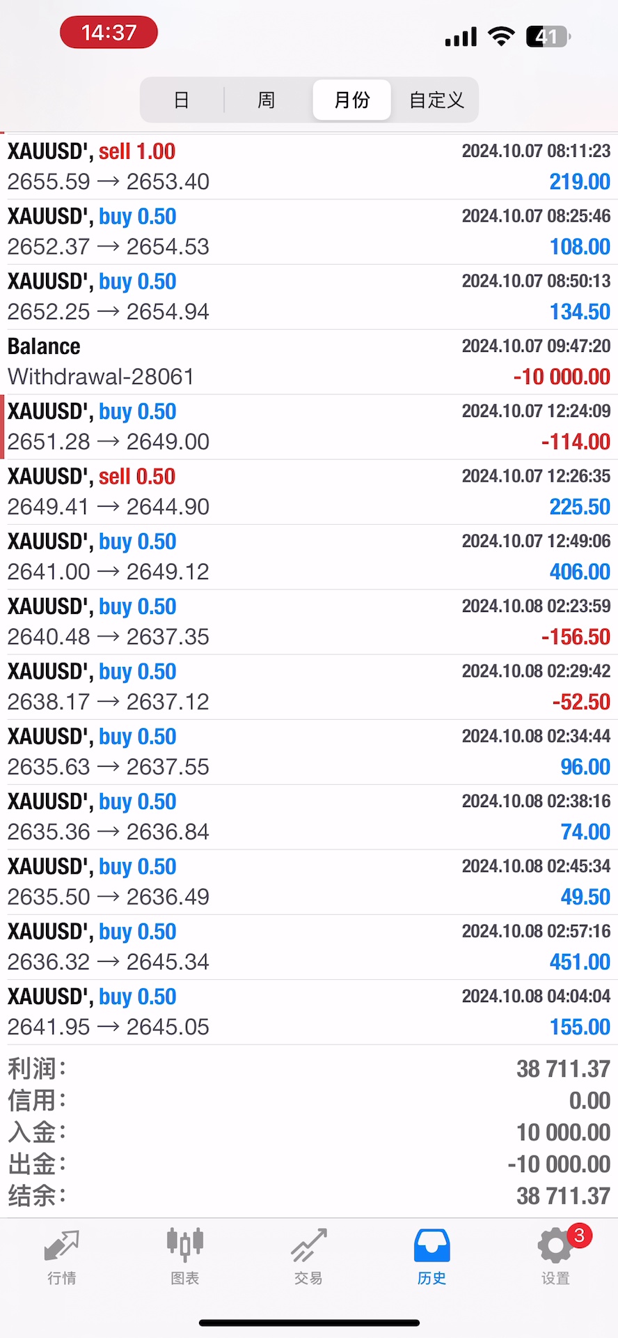Tap the Wi-Fi status icon
The image size is (618, 1338).
point(501,36)
